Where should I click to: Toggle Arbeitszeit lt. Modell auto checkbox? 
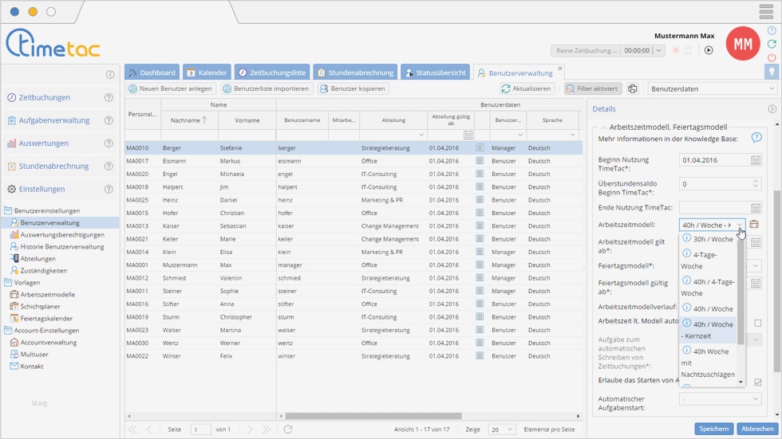coord(758,323)
